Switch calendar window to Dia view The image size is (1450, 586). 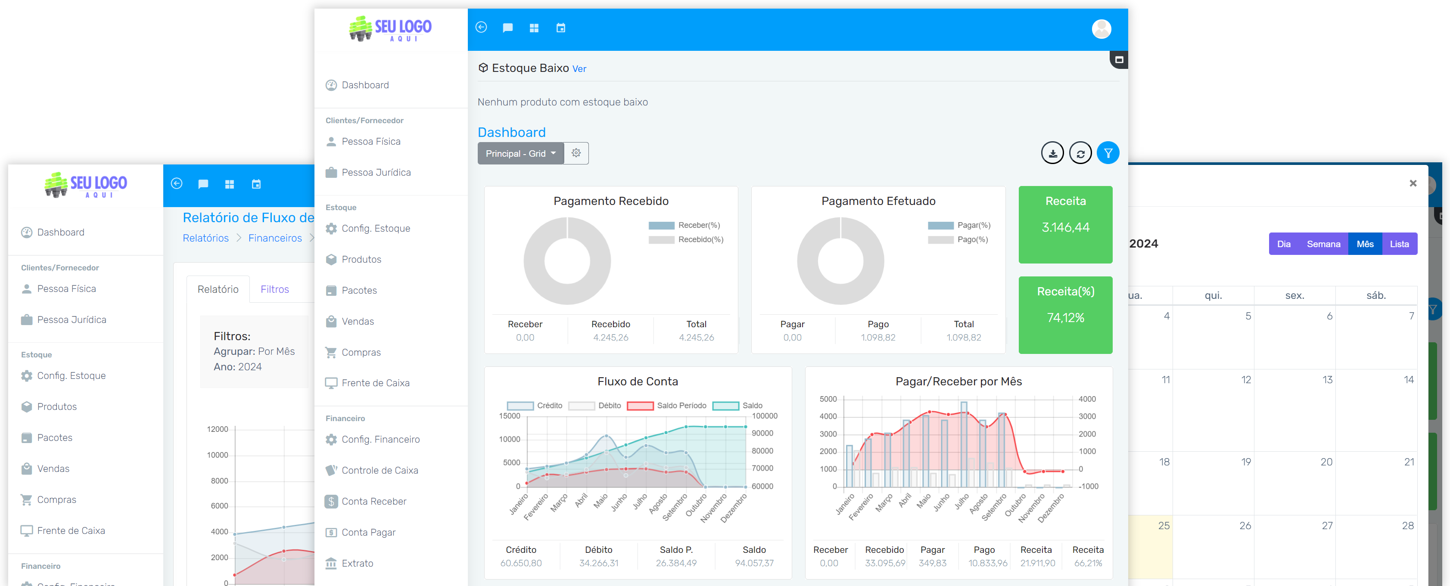tap(1283, 244)
